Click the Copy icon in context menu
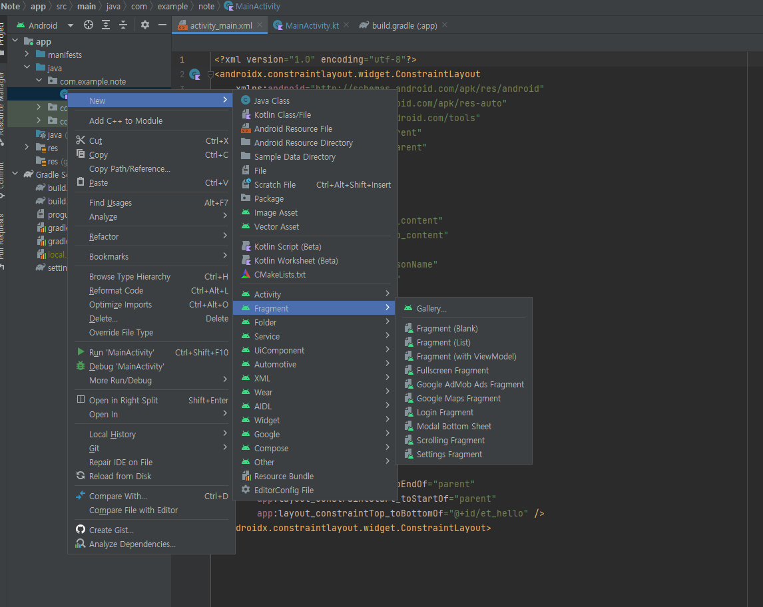763x607 pixels. (81, 154)
